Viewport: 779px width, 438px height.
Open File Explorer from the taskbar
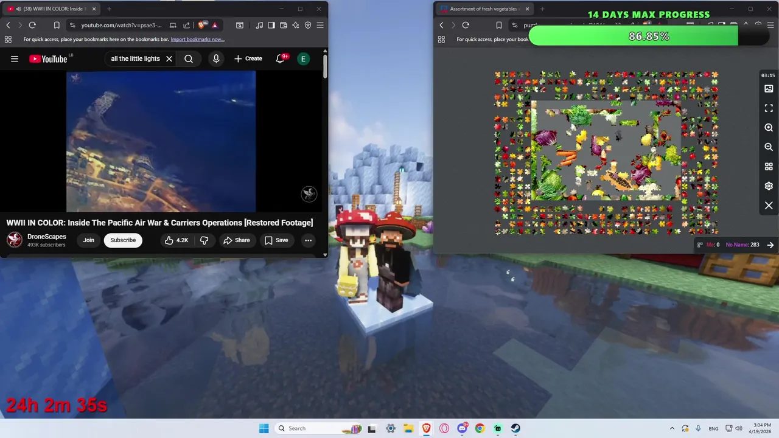pyautogui.click(x=408, y=428)
